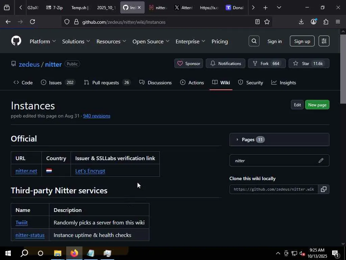Open Windows Start menu

point(8,253)
